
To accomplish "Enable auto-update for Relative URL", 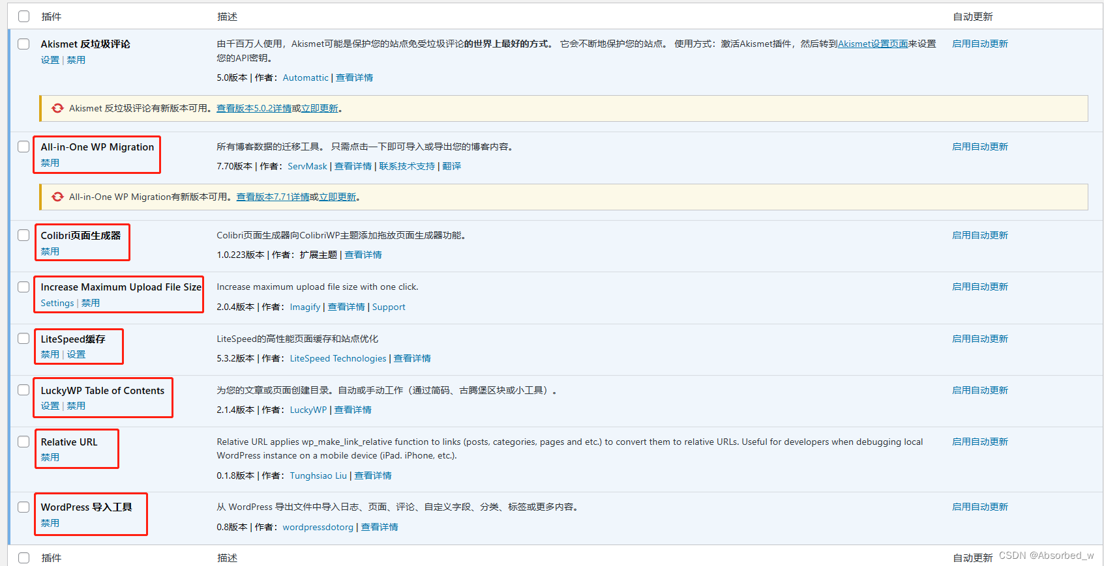I will tap(980, 442).
